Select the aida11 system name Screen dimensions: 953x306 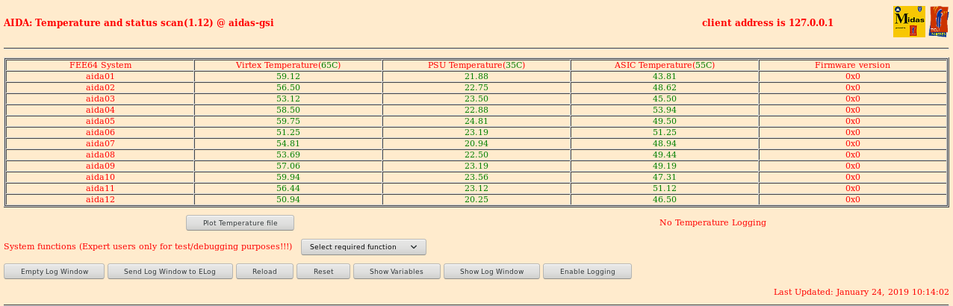click(100, 188)
